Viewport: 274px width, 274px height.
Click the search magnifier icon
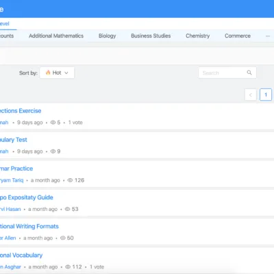(x=249, y=73)
